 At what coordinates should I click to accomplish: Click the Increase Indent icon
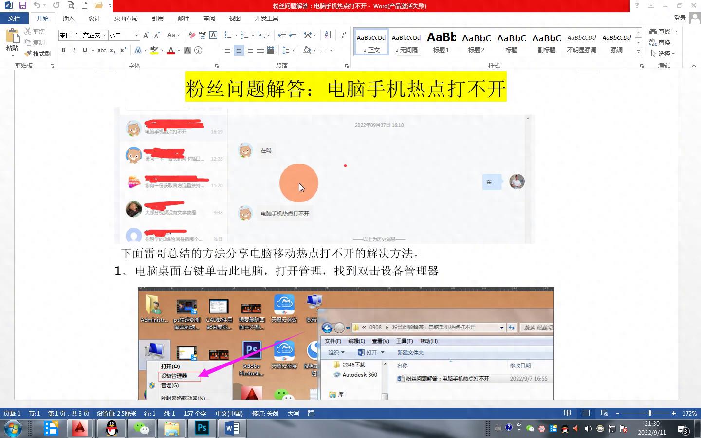click(293, 35)
